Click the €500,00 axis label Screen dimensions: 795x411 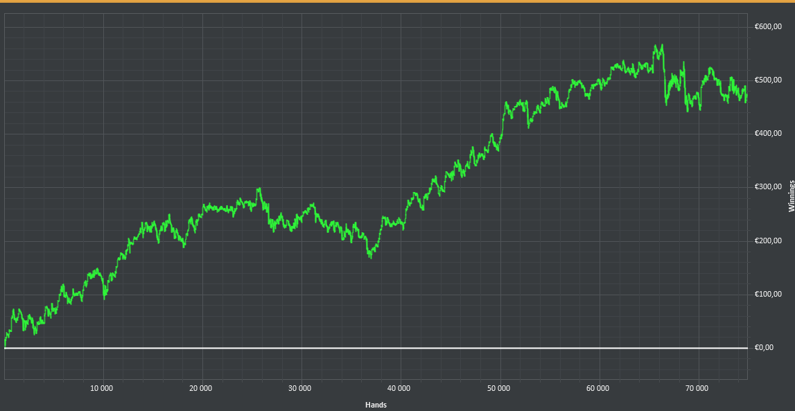pos(767,80)
